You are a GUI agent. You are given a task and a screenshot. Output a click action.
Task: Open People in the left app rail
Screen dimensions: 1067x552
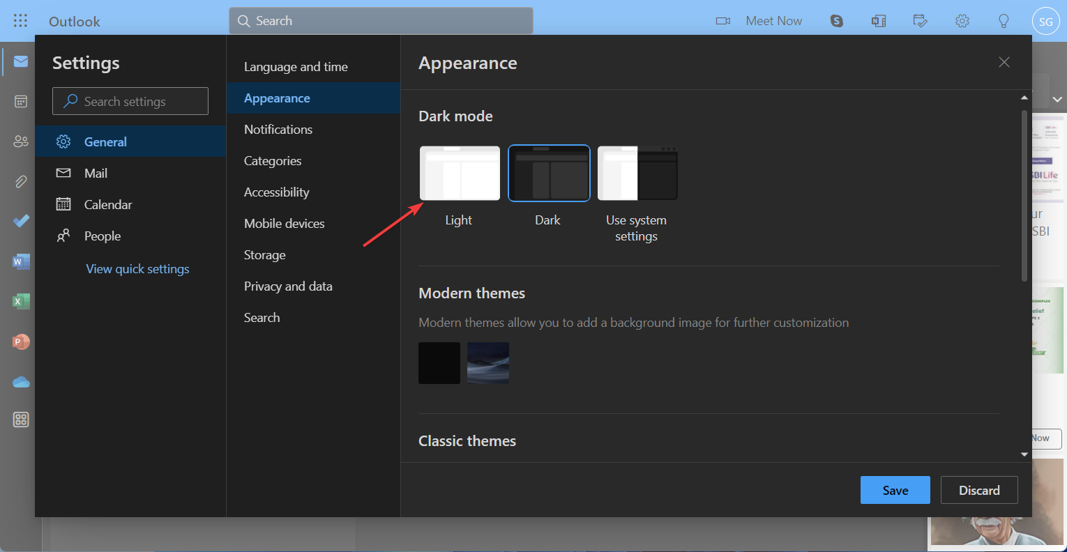[21, 141]
